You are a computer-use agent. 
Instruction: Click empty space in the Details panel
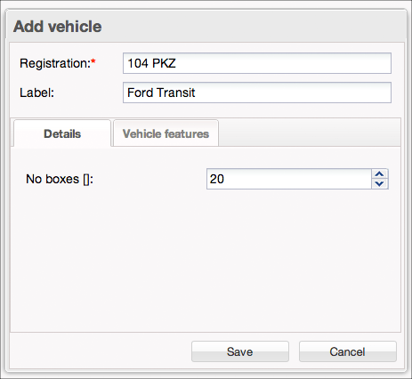click(x=206, y=261)
